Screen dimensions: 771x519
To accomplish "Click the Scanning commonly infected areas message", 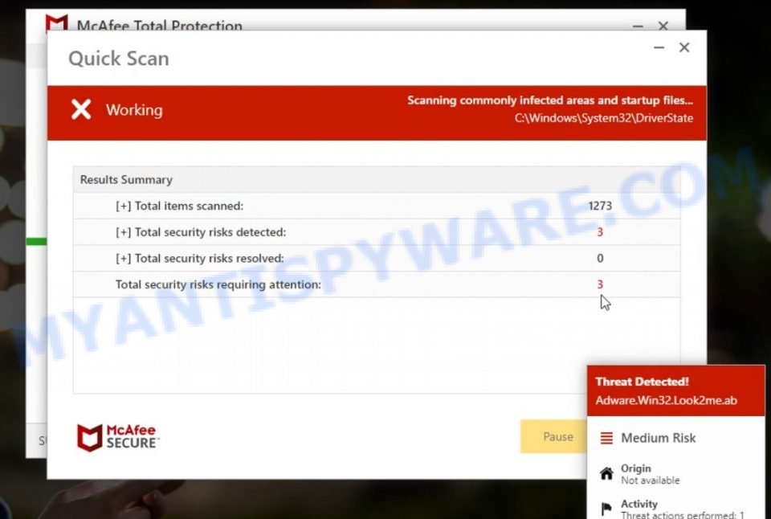I will pos(549,100).
